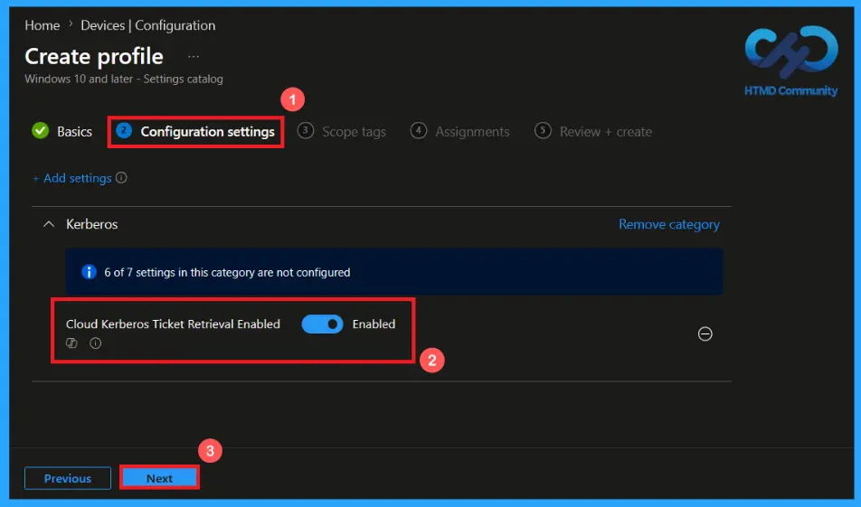Screen dimensions: 861x507
Task: Show info for Cloud Kerberos Ticket Retrieval
Action: [96, 343]
